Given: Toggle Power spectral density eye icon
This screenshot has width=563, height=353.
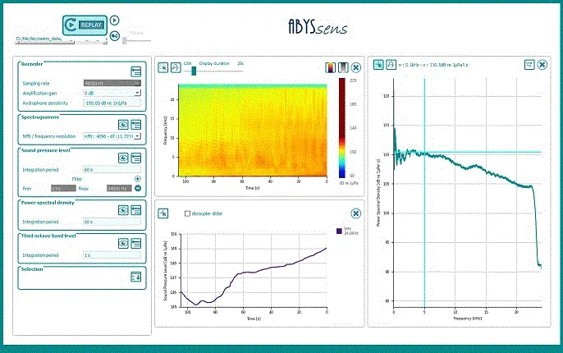Looking at the screenshot, I should click(x=123, y=210).
